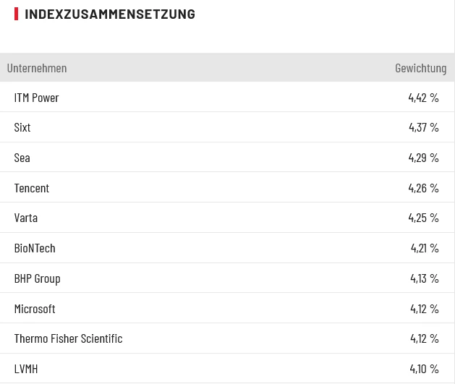Open the Sea company row
The image size is (455, 384).
22,158
